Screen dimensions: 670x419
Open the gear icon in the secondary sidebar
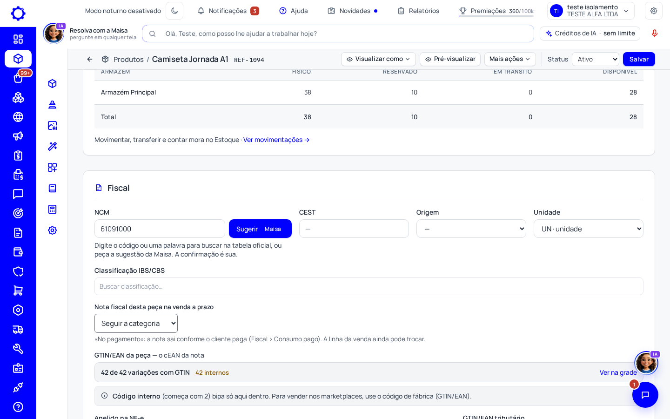[x=53, y=230]
